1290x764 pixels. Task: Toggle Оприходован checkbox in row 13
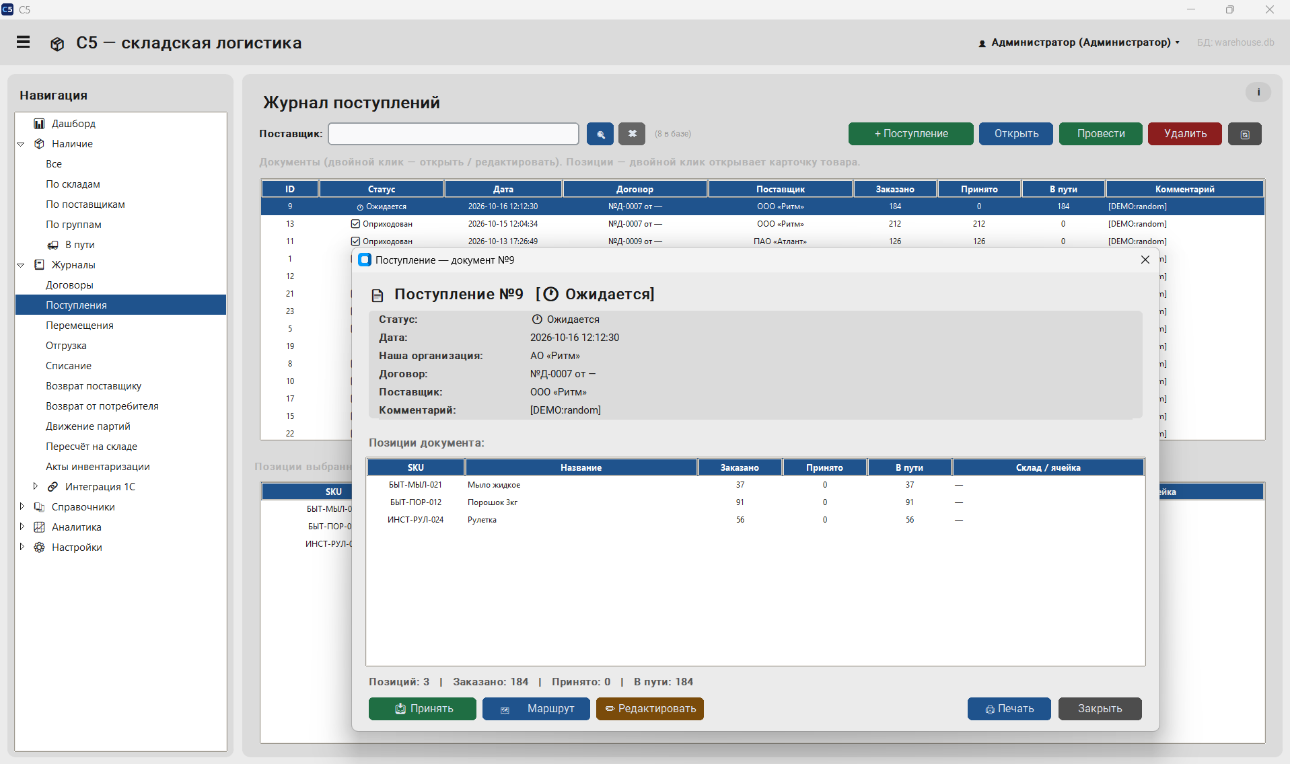[355, 224]
